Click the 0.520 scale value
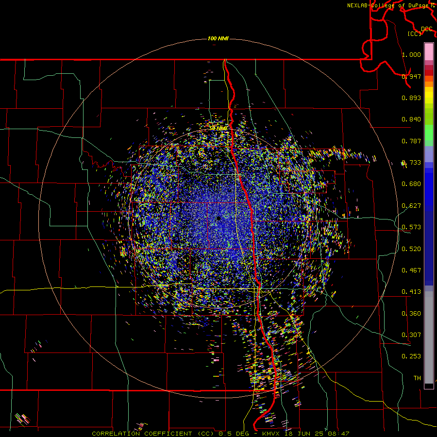437x437 pixels. pyautogui.click(x=411, y=249)
